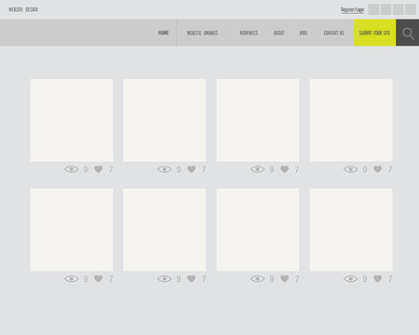Like top row's second card with heart icon
Viewport: 419px width, 335px height.
coord(192,169)
